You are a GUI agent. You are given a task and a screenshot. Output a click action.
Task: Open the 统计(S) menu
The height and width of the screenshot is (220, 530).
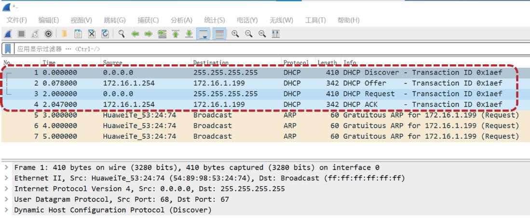click(x=214, y=20)
